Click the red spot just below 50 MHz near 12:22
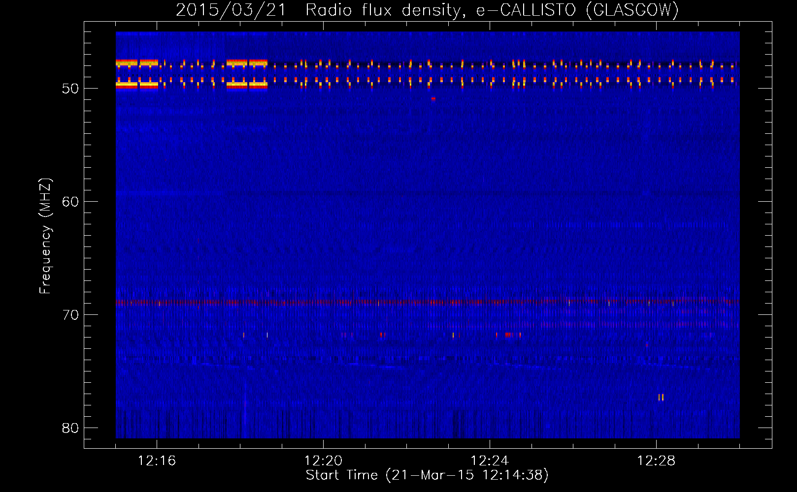 coord(433,99)
